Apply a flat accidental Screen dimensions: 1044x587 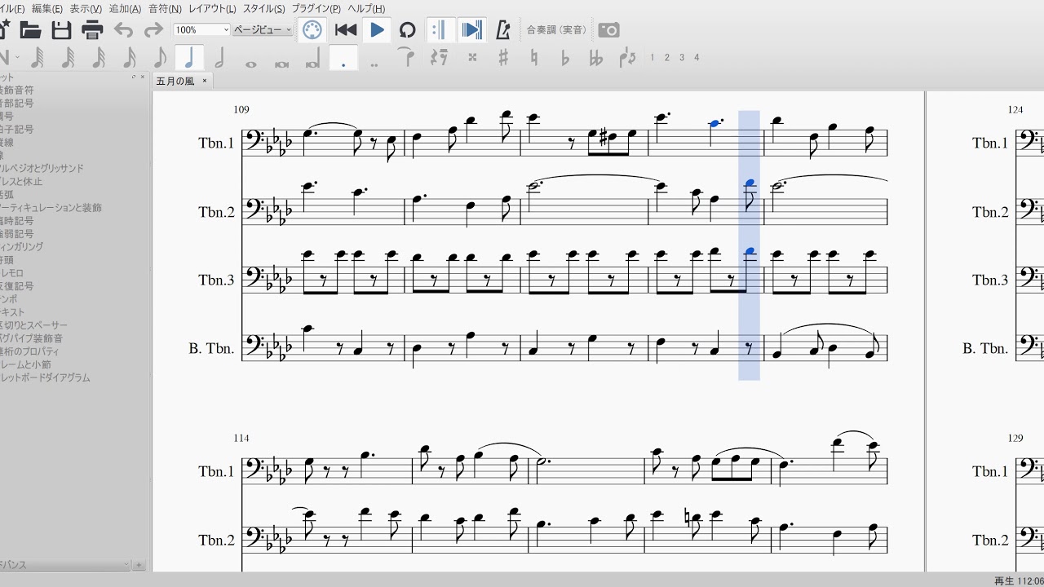564,58
